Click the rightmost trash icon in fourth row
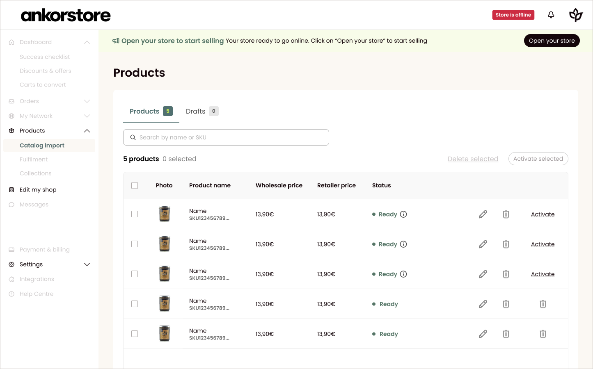593x369 pixels. tap(543, 304)
